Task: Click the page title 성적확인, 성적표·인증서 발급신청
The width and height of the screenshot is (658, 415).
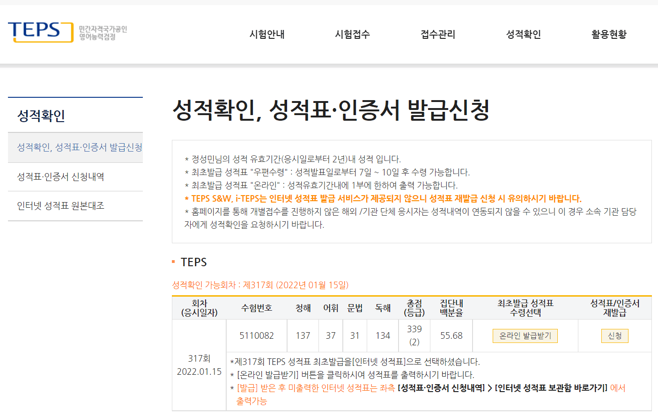Action: pyautogui.click(x=331, y=110)
